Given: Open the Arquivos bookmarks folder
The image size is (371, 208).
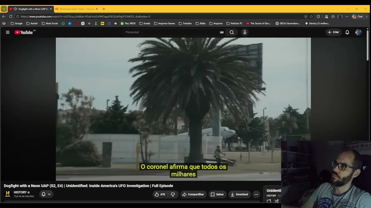Looking at the screenshot, I should (x=216, y=23).
